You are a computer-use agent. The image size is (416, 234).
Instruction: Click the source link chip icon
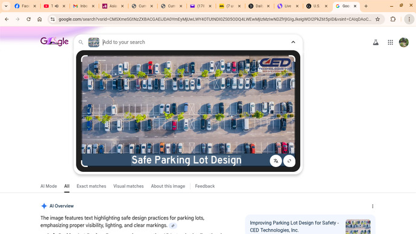[x=172, y=226]
